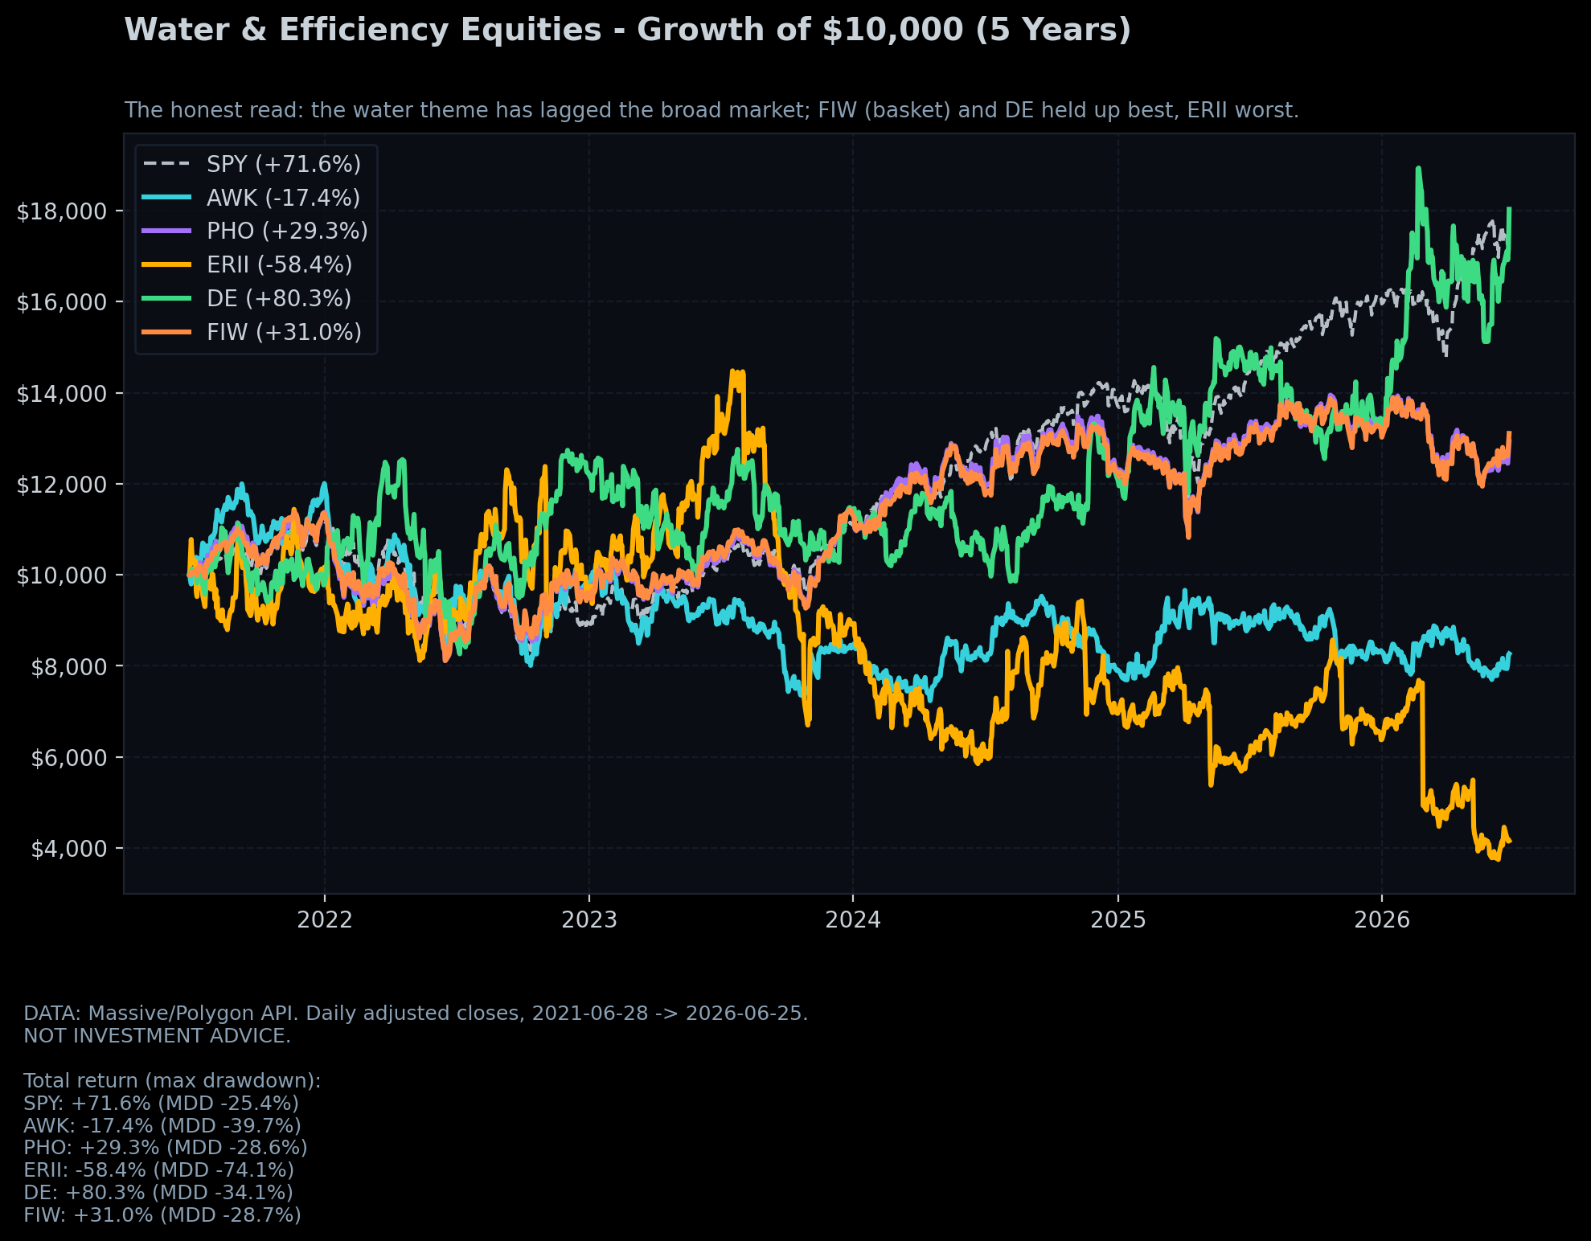The height and width of the screenshot is (1241, 1591).
Task: Click the 2025 x-axis label
Action: (x=1117, y=920)
